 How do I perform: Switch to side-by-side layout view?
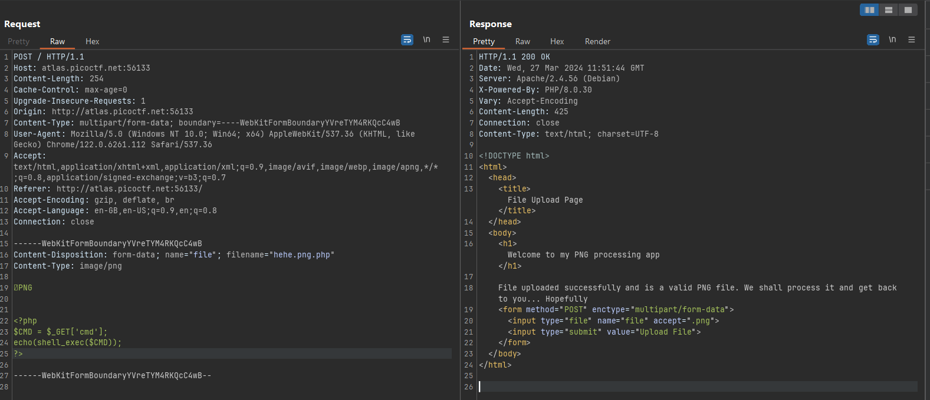click(x=869, y=9)
